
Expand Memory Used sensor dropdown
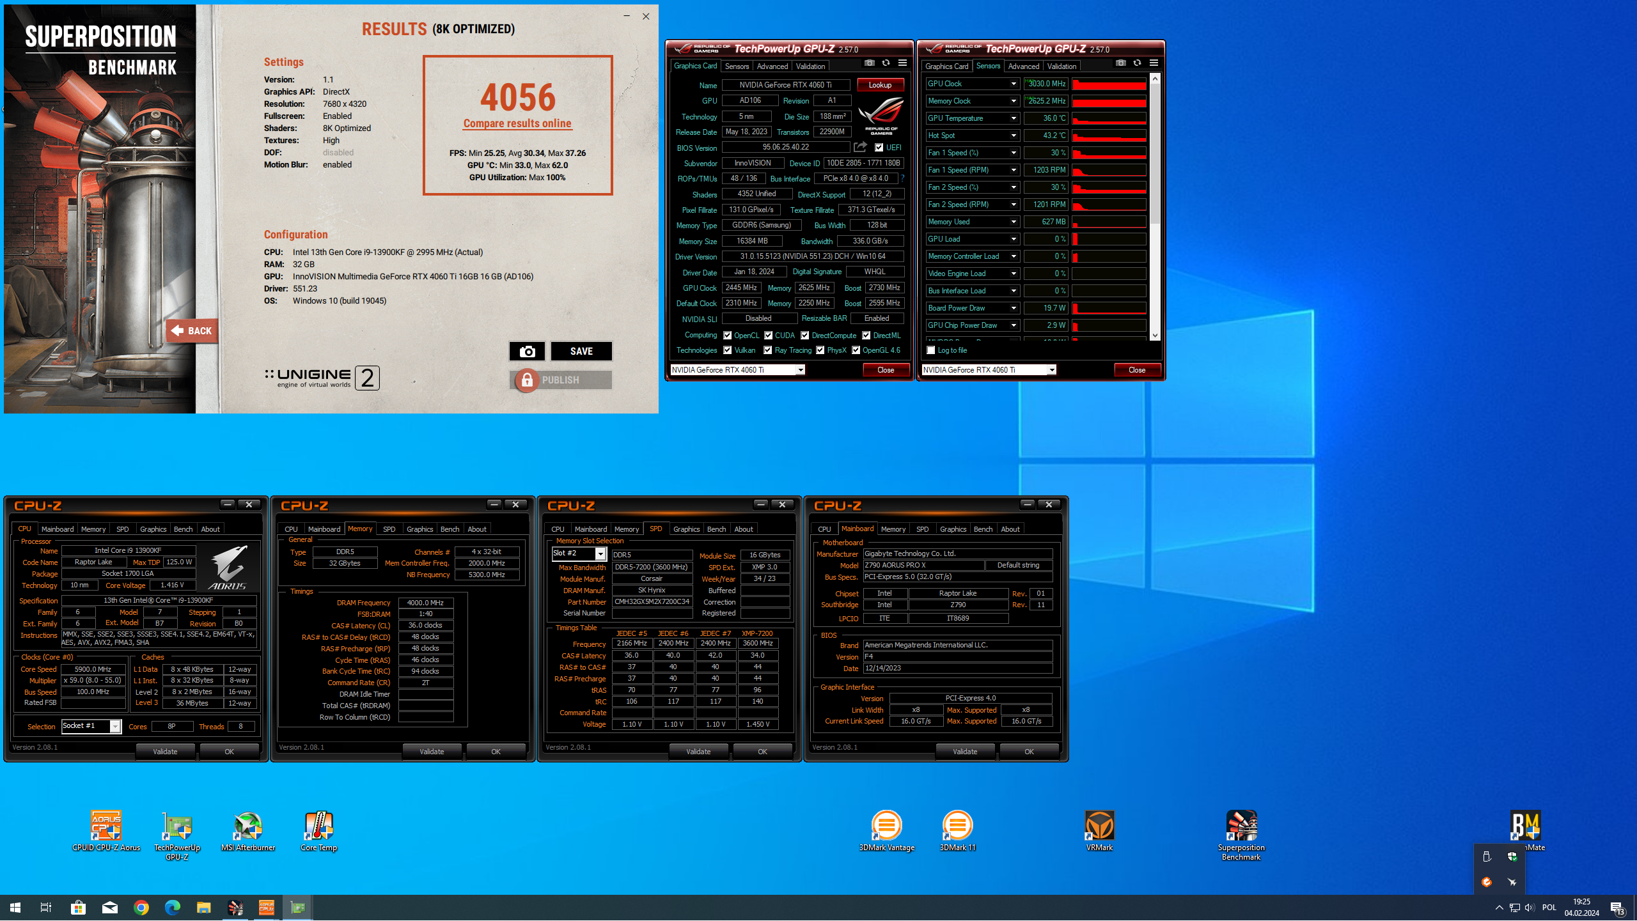pyautogui.click(x=1013, y=222)
